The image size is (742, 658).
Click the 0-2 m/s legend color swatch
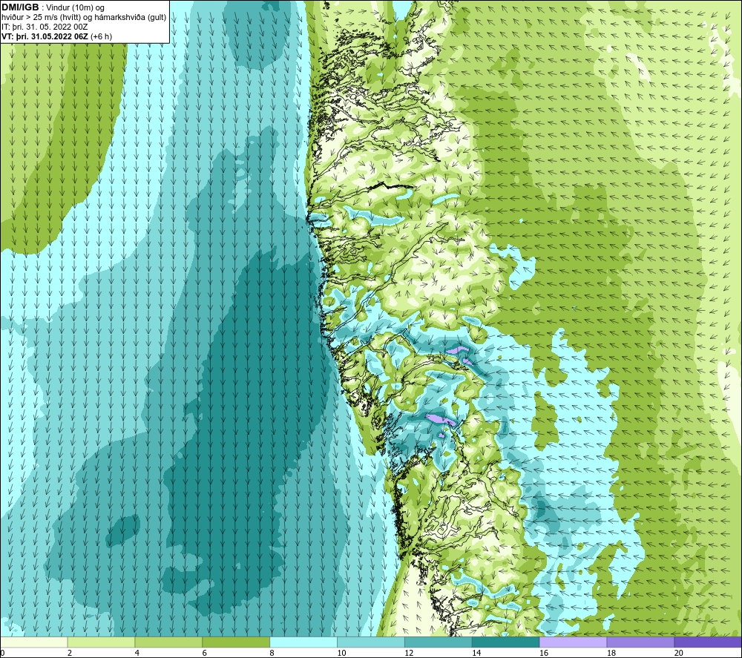pos(34,642)
